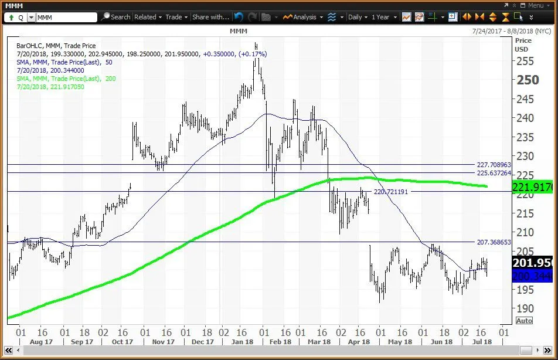Click the SMA 50 legend line
Image resolution: width=558 pixels, height=360 pixels.
[64, 62]
